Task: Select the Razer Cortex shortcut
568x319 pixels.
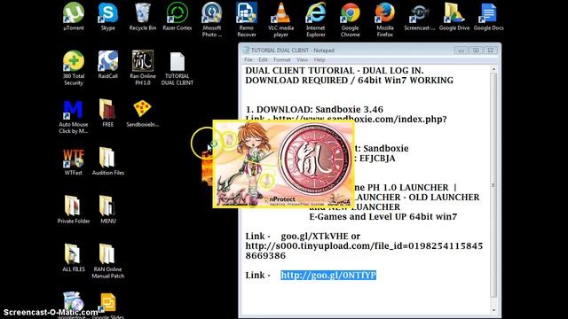Action: 177,17
